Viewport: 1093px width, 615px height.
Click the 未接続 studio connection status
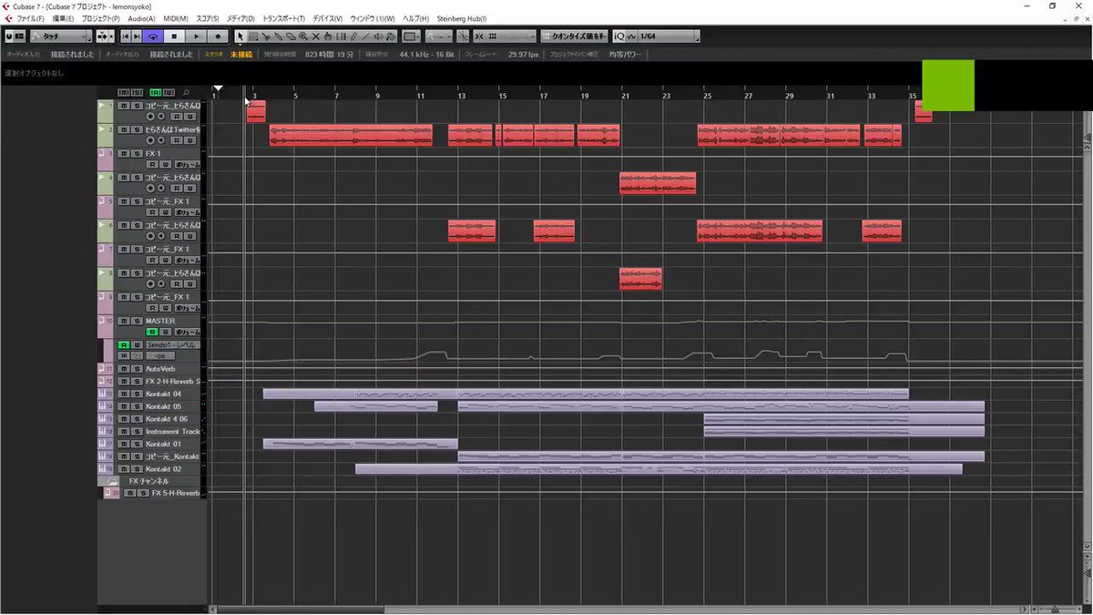tap(240, 55)
